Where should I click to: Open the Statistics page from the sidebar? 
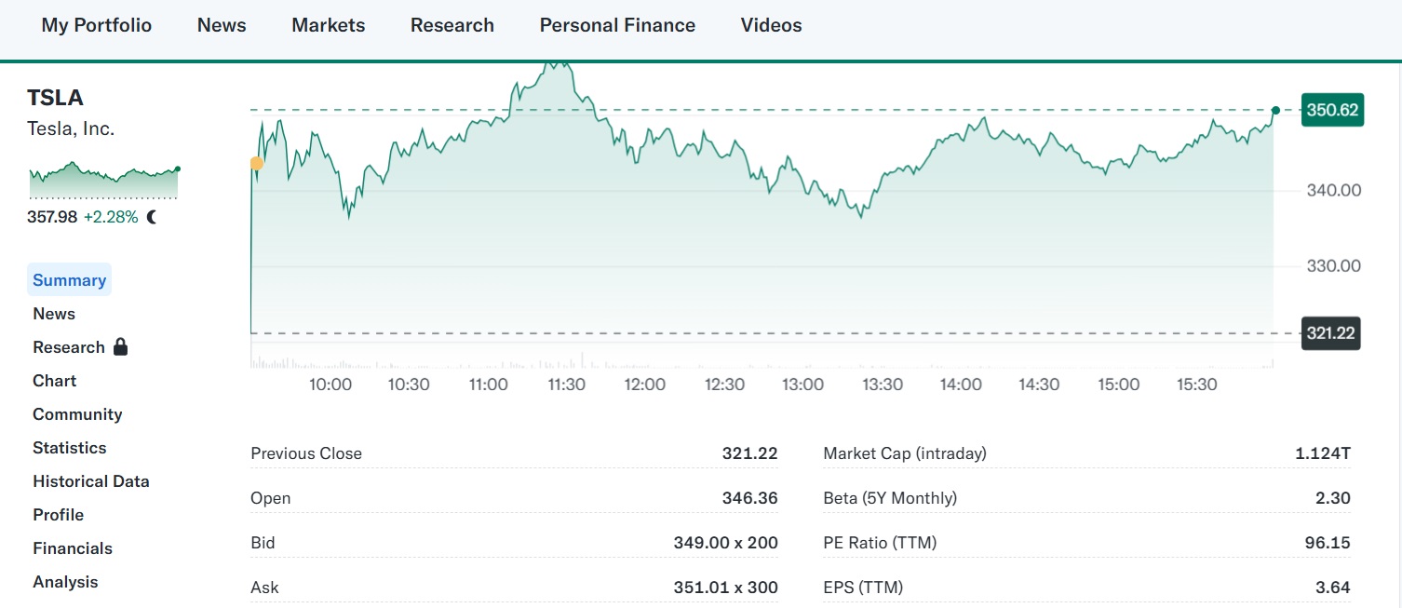pyautogui.click(x=70, y=447)
